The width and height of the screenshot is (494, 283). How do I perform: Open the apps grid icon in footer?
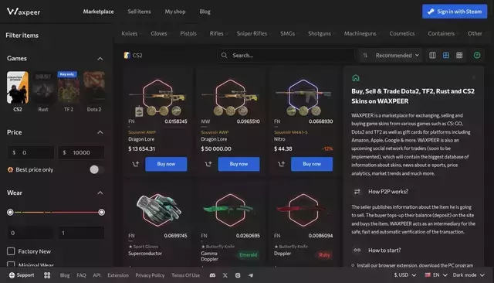point(47,275)
